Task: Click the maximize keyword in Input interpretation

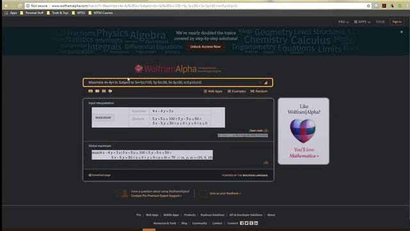Action: (103, 117)
